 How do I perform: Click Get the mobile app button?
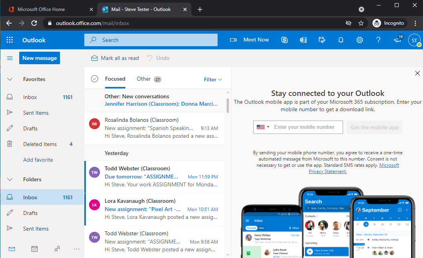[374, 127]
